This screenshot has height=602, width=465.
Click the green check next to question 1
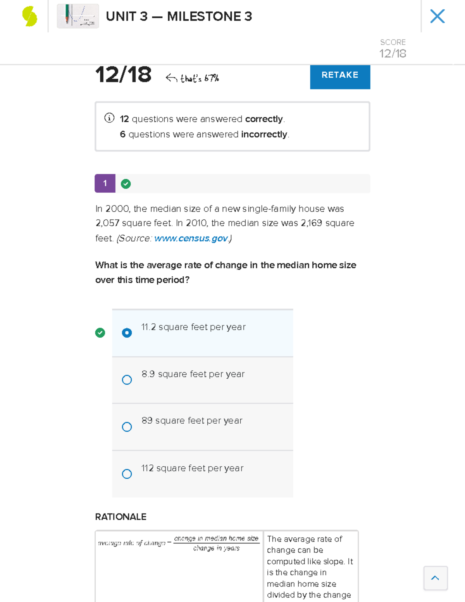point(126,184)
